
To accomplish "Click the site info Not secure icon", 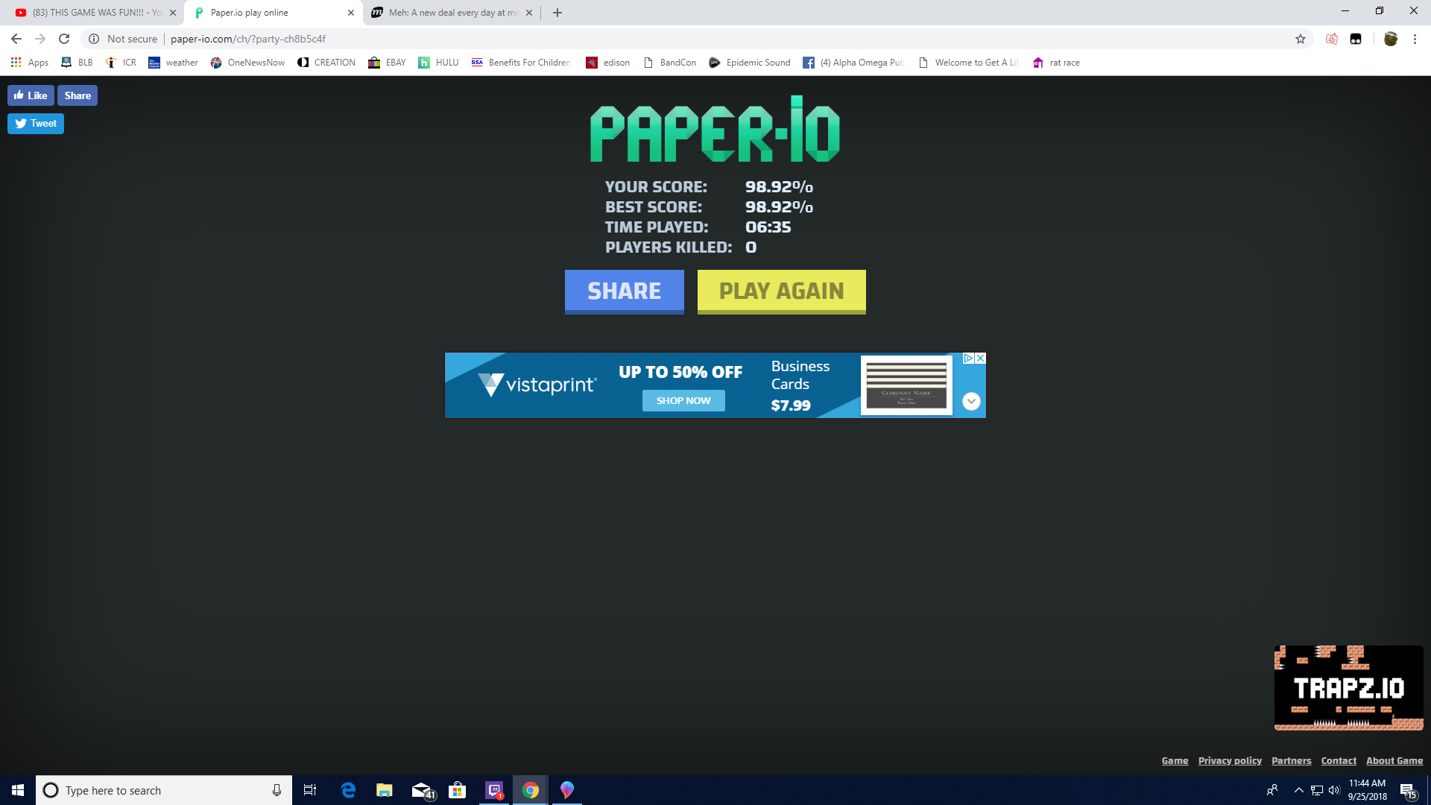I will click(x=94, y=39).
